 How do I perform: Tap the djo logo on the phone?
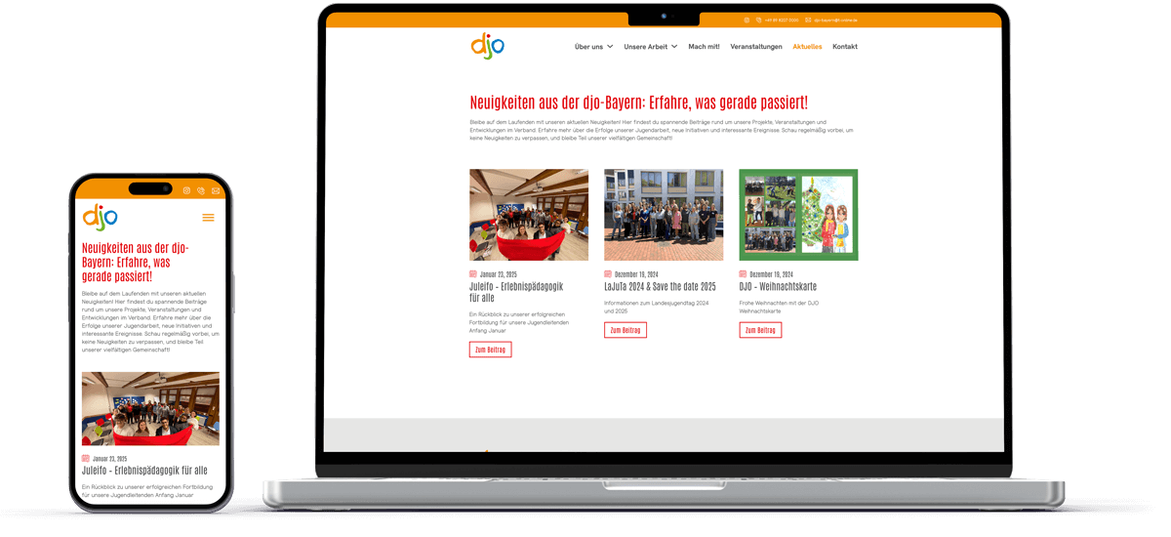coord(100,217)
